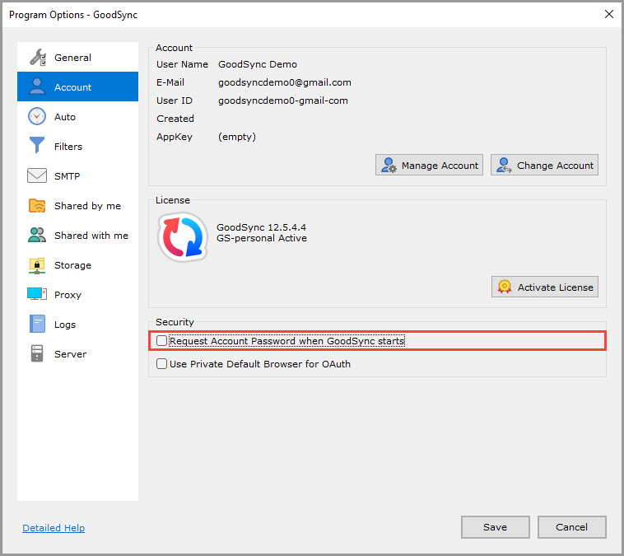Click the Shared with me people icon
This screenshot has height=556, width=624.
[x=37, y=235]
